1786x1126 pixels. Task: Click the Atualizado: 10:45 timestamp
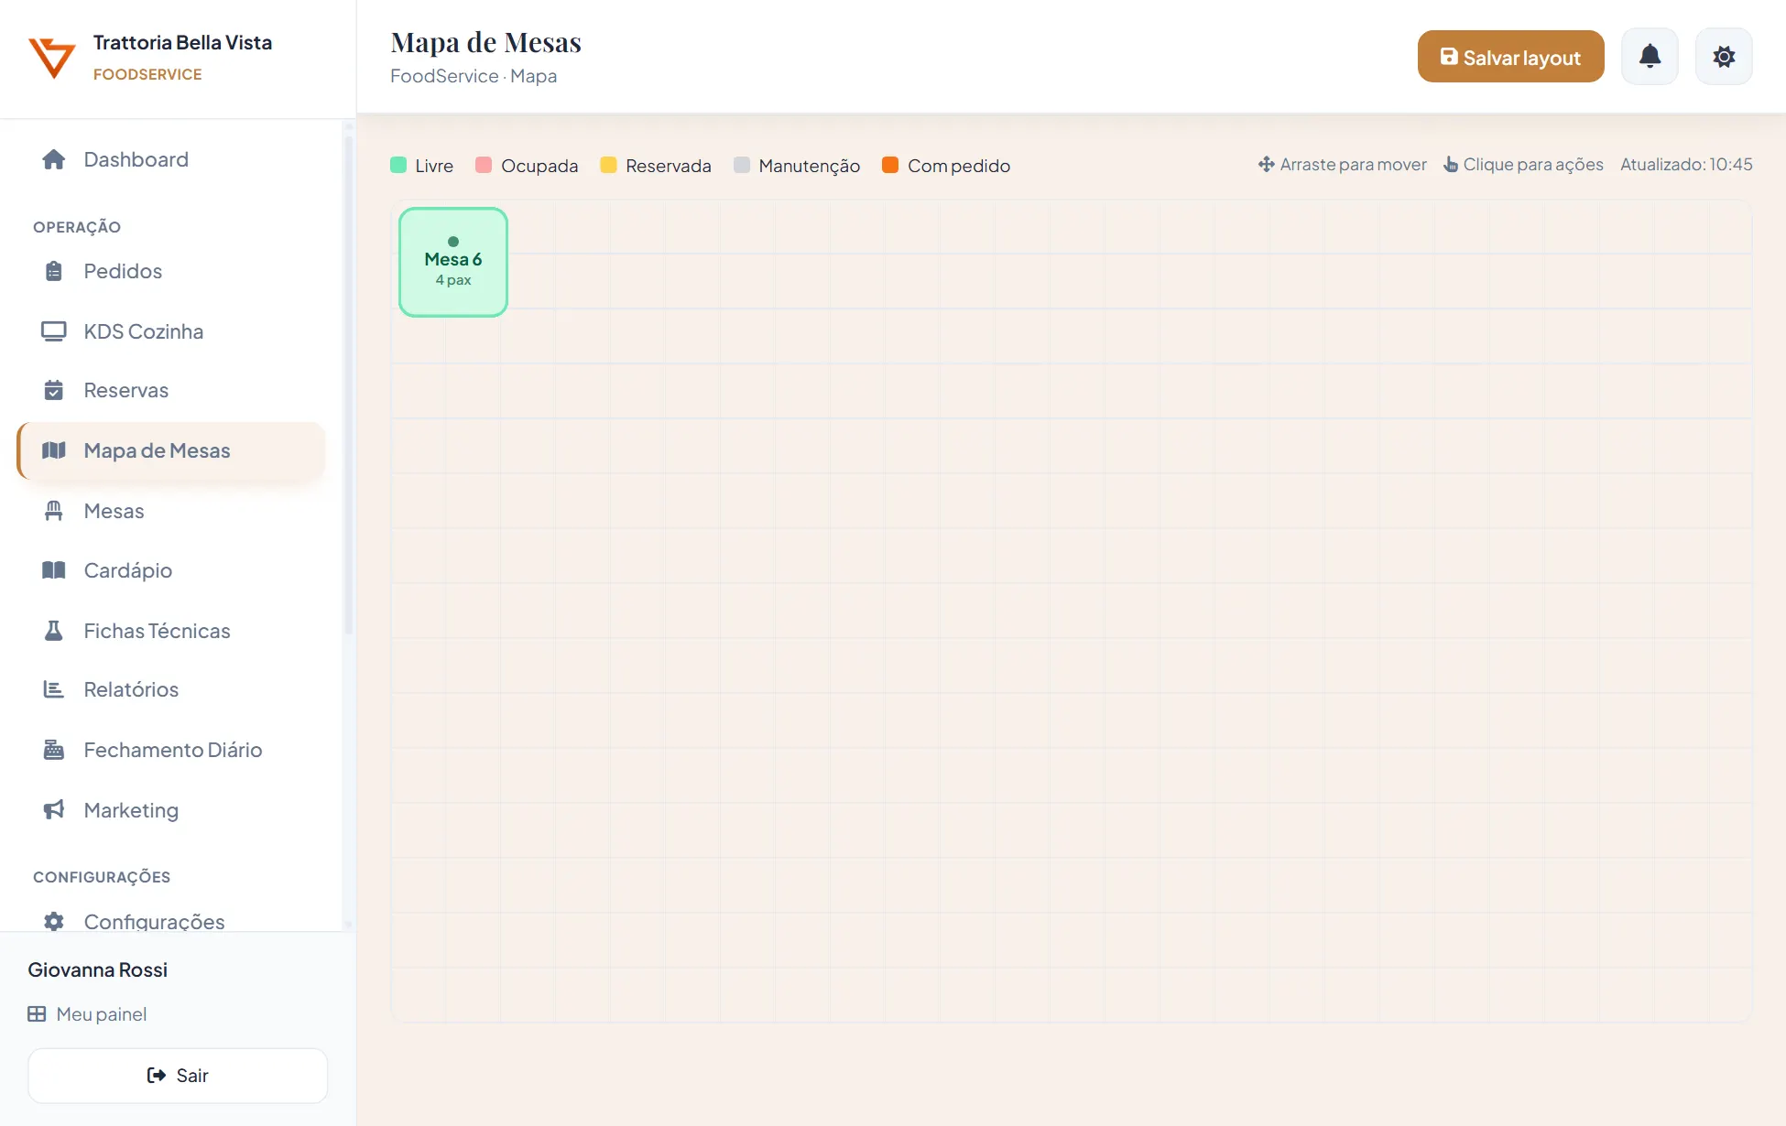[x=1686, y=165]
